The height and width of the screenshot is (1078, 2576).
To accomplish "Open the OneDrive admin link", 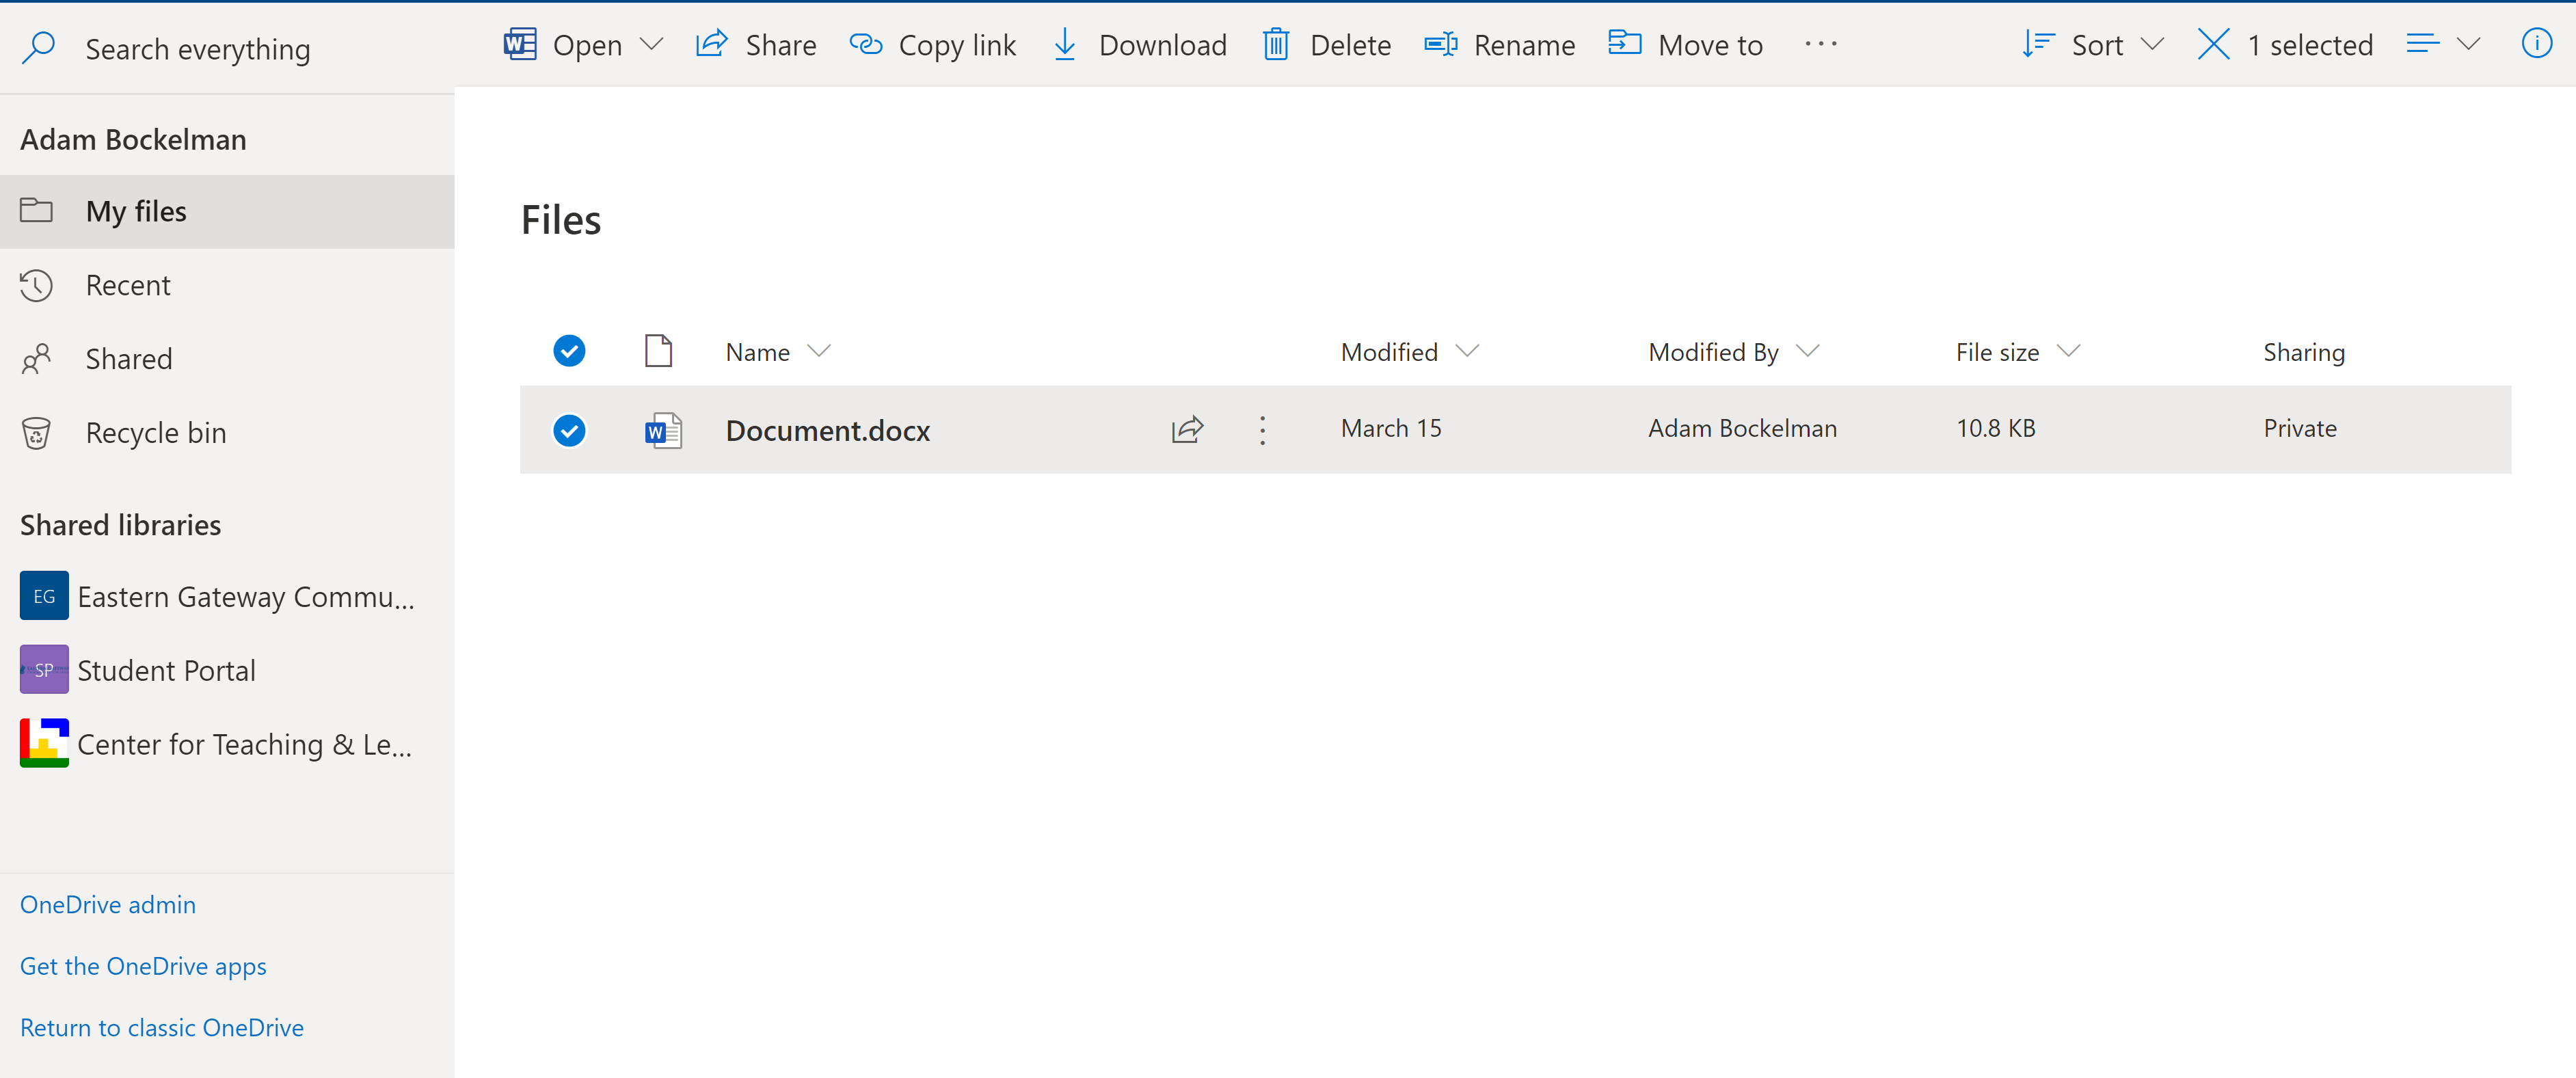I will [x=108, y=905].
